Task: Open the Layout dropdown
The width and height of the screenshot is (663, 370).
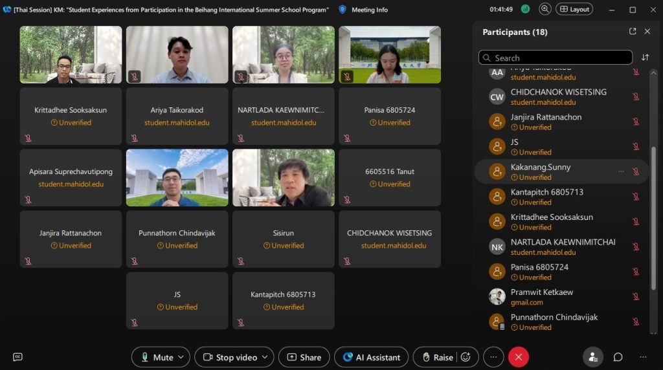Action: 574,9
